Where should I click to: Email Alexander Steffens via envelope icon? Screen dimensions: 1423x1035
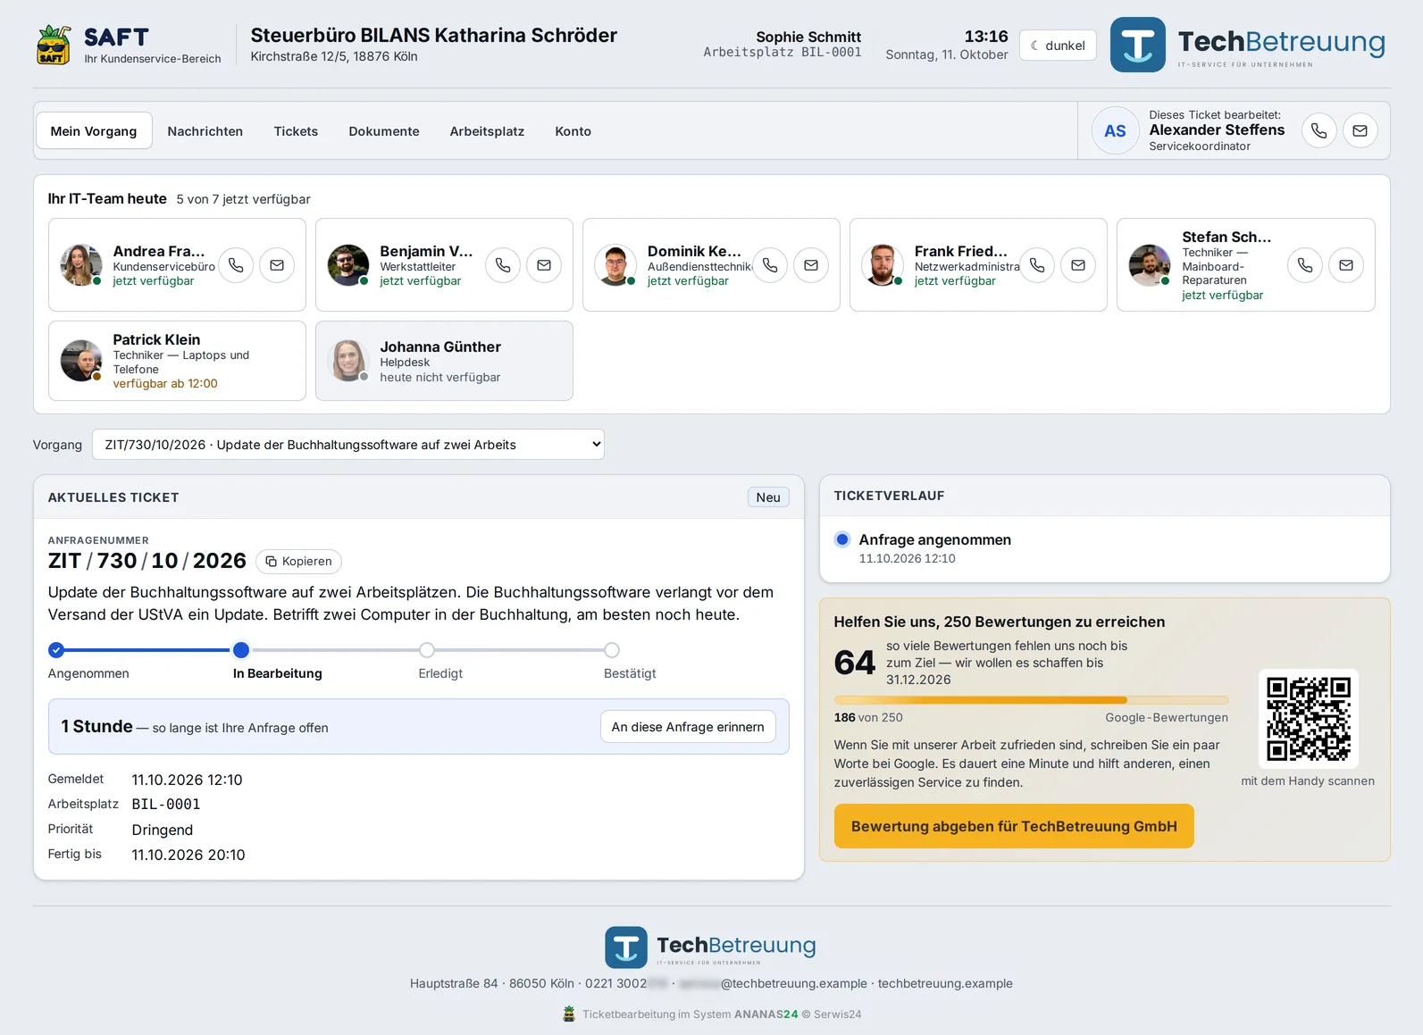(x=1360, y=130)
